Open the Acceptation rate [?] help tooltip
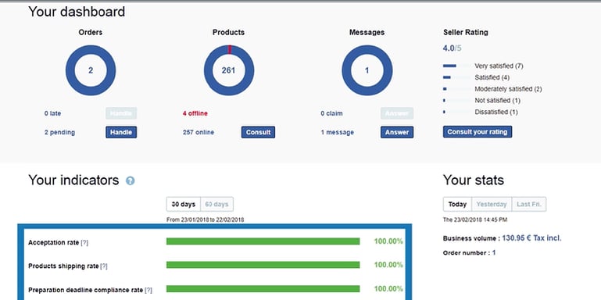Screen dimensions: 601x300 click(84, 242)
